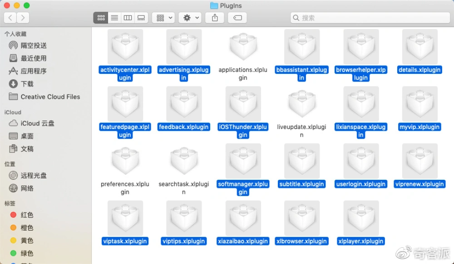This screenshot has width=454, height=264.
Task: Click the 'searchtask.xlplugin' filename label
Action: tap(184, 188)
